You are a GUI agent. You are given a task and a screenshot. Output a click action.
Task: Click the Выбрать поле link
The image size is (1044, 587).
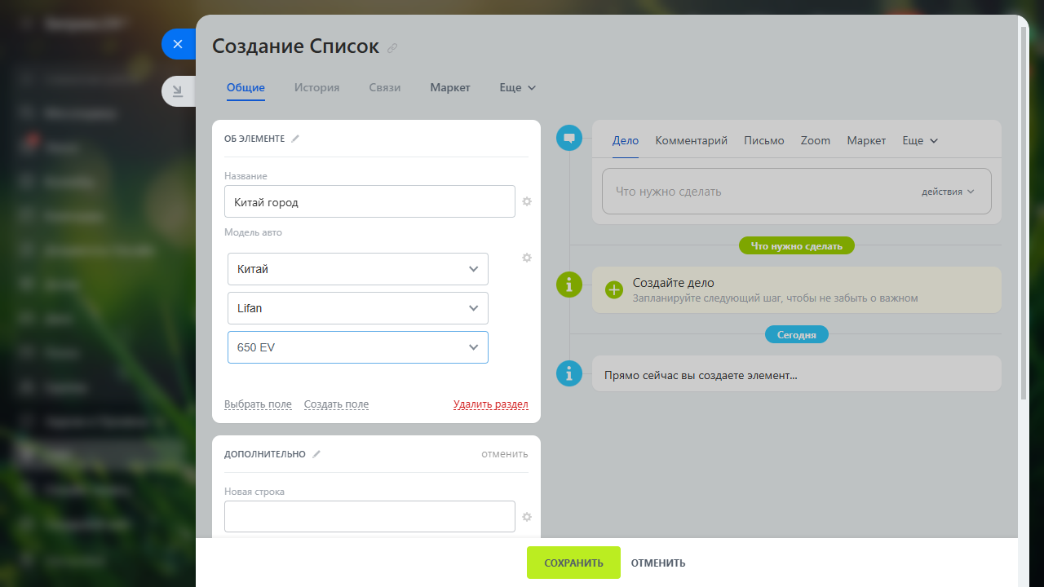[x=258, y=404]
